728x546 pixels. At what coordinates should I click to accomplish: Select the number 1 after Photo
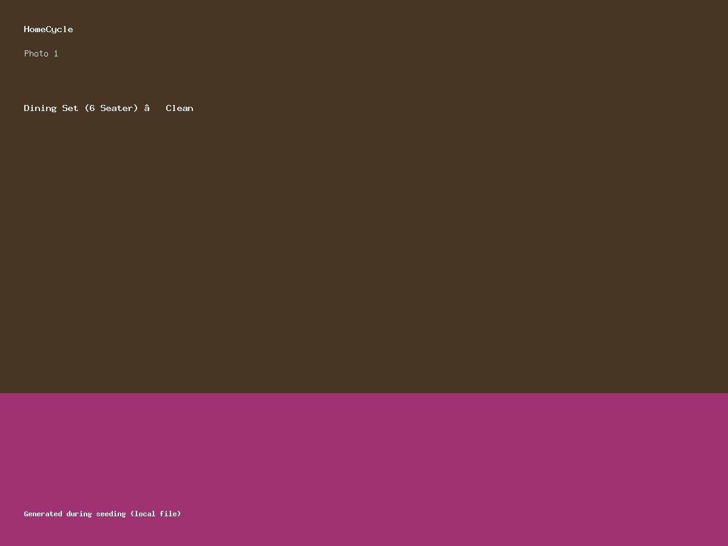[56, 53]
